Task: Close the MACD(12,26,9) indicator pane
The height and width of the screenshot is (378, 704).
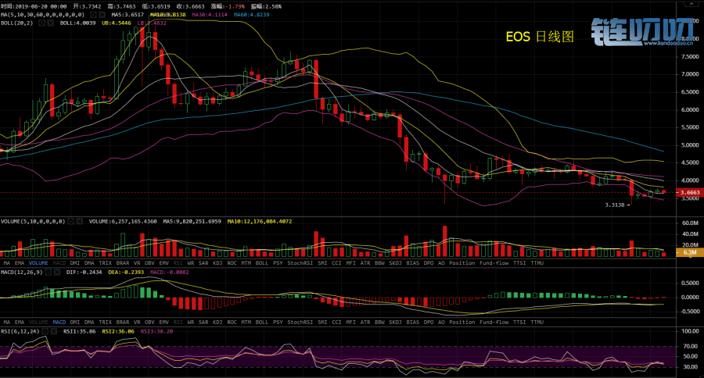Action: click(x=57, y=273)
